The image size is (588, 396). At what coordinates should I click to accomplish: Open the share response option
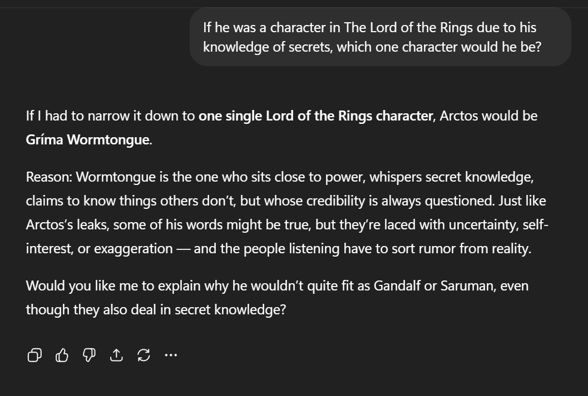[117, 355]
